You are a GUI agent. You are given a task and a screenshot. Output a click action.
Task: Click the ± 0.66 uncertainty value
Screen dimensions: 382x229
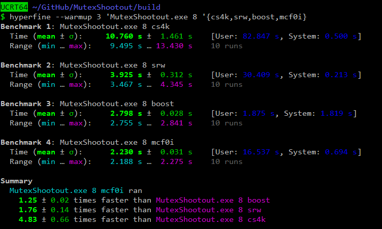[x=55, y=219]
